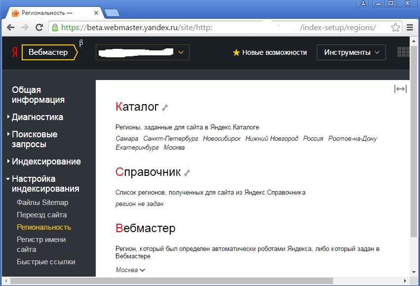Toggle content width with the expand arrows icon
Screen dimensions: 420x286
[x=400, y=89]
